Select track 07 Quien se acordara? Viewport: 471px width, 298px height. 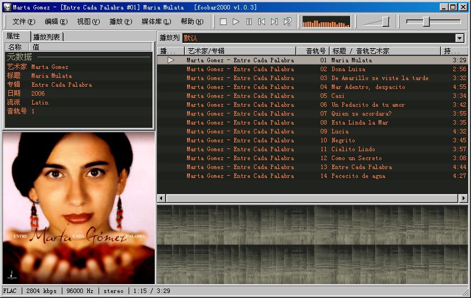pyautogui.click(x=312, y=113)
